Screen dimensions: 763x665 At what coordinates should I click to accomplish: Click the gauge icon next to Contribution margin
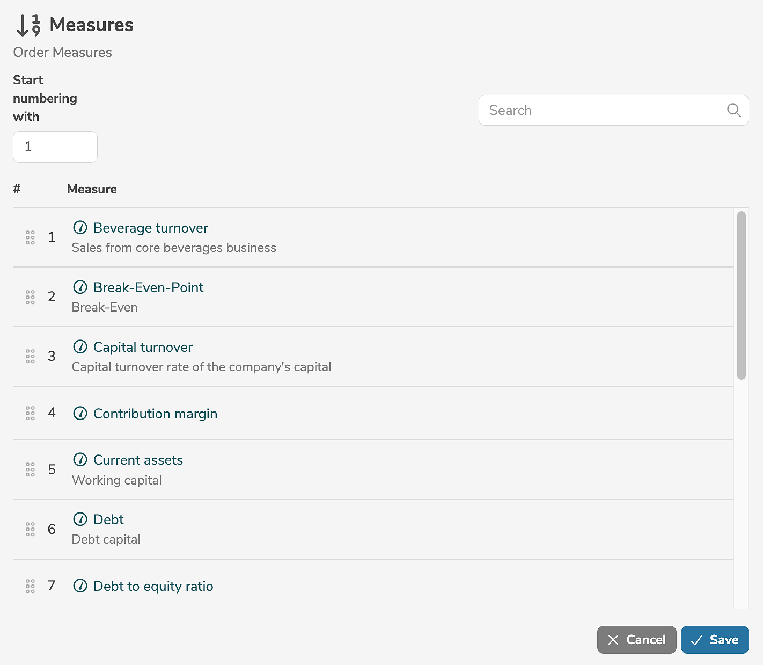(x=80, y=414)
